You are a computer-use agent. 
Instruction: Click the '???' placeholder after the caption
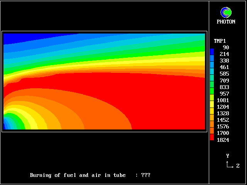pyautogui.click(x=145, y=175)
